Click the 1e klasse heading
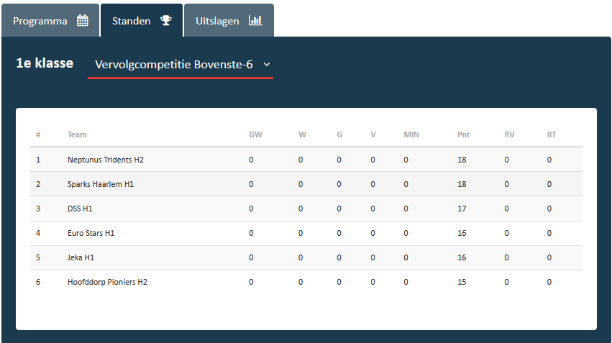The width and height of the screenshot is (612, 343). point(45,63)
